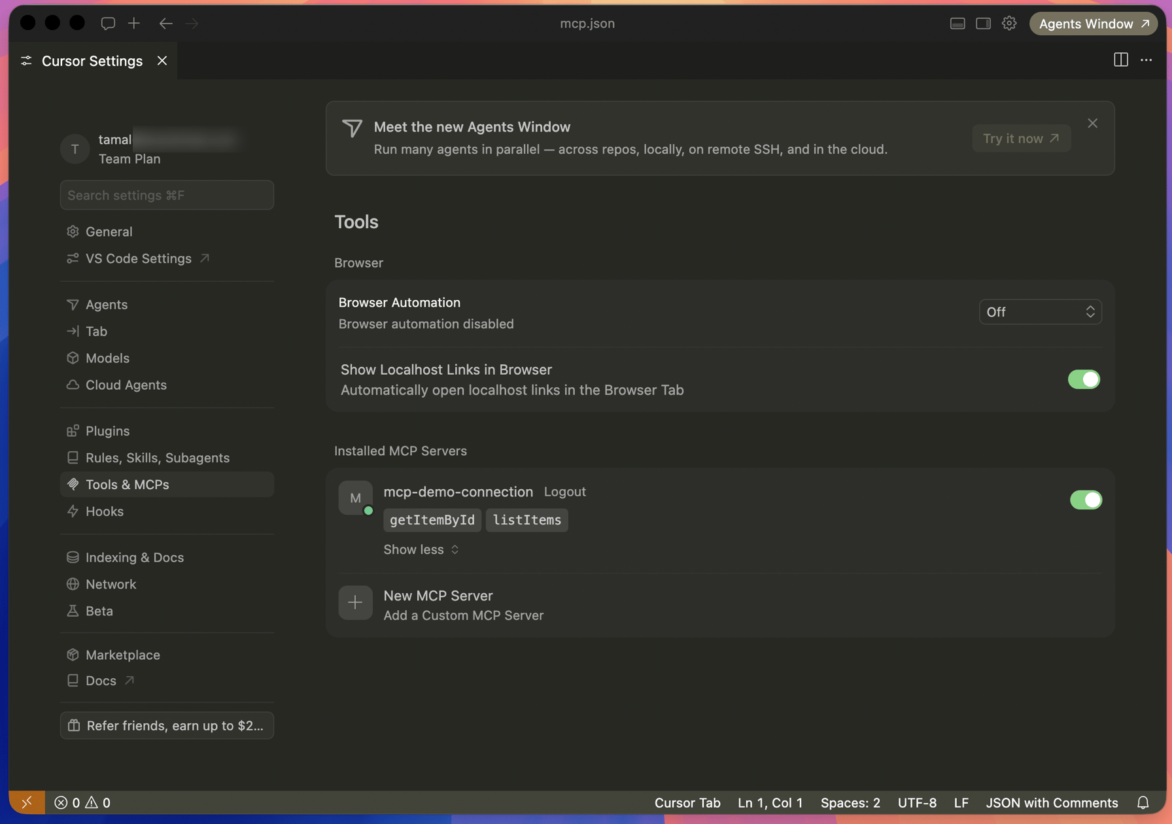Click the notifications bell icon
Image resolution: width=1172 pixels, height=824 pixels.
[1143, 802]
